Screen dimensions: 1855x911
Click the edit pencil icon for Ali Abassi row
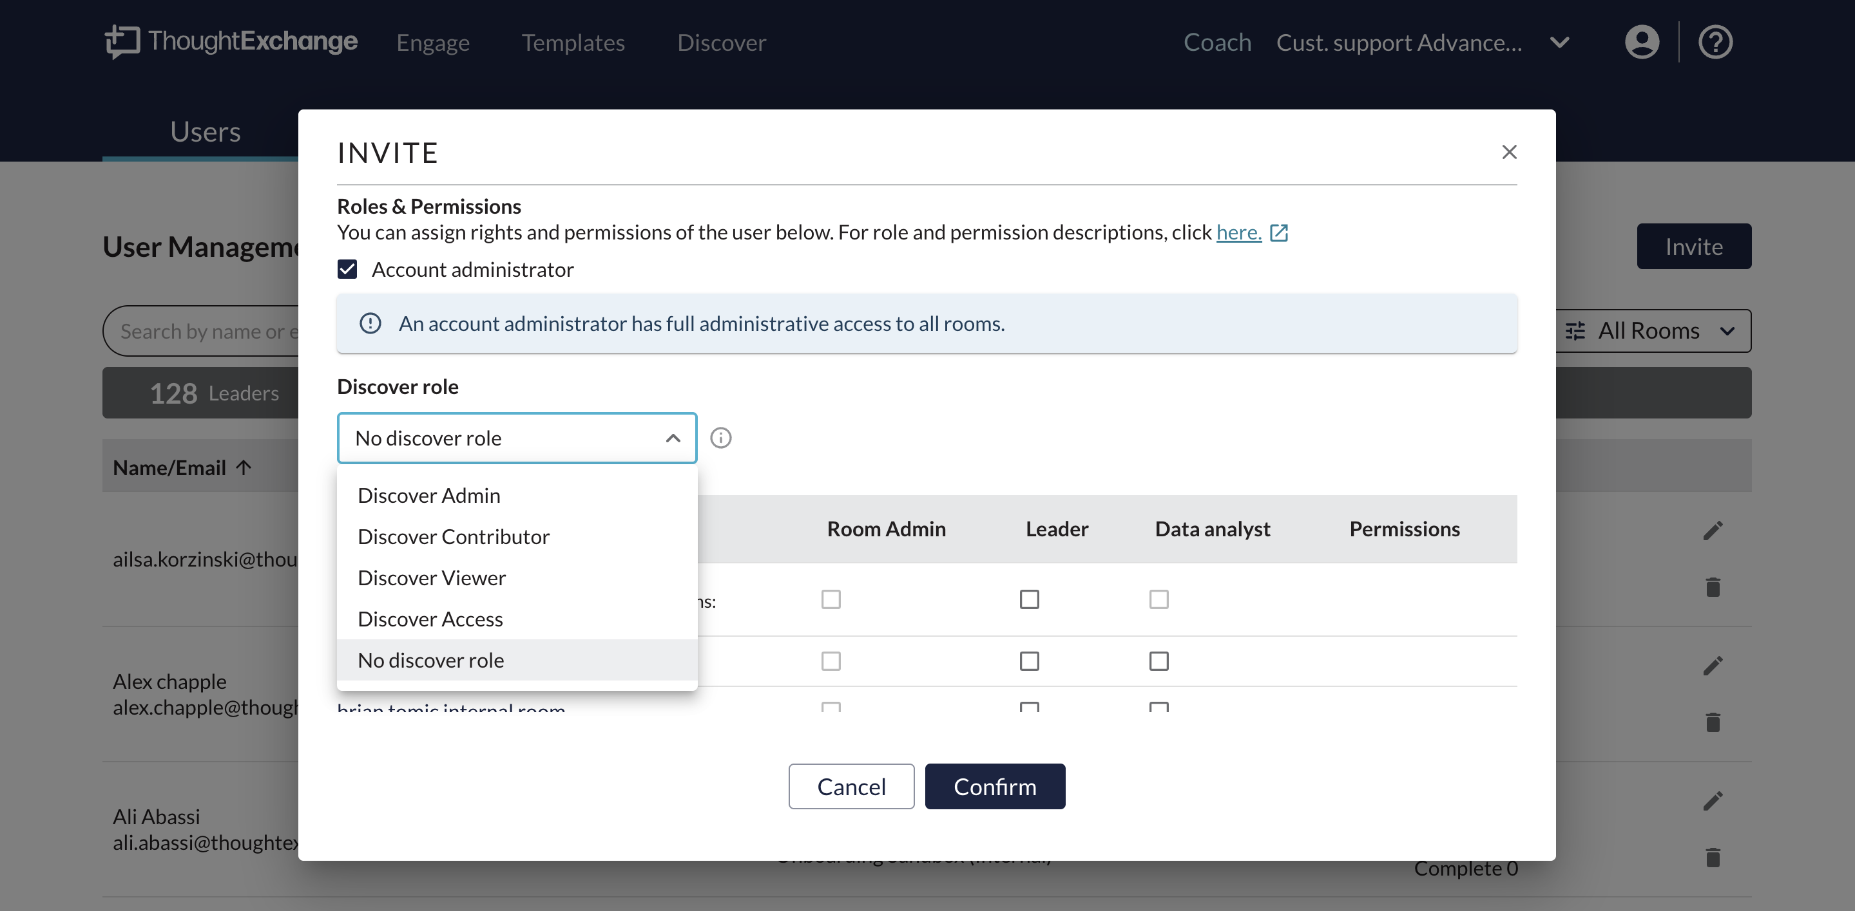[x=1713, y=801]
